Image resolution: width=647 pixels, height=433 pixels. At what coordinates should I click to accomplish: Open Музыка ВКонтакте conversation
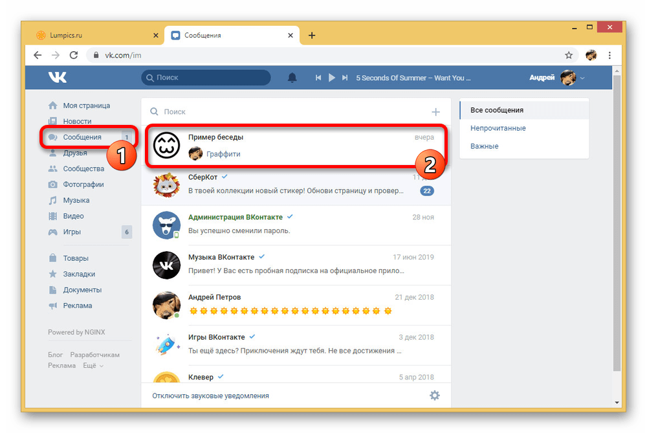[x=296, y=265]
